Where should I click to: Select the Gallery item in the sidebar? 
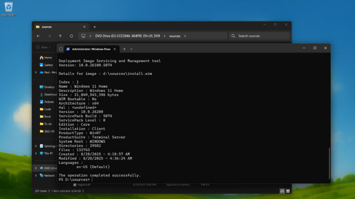pyautogui.click(x=48, y=65)
